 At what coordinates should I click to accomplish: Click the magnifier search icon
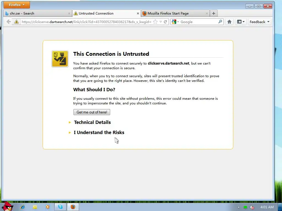[x=220, y=22]
